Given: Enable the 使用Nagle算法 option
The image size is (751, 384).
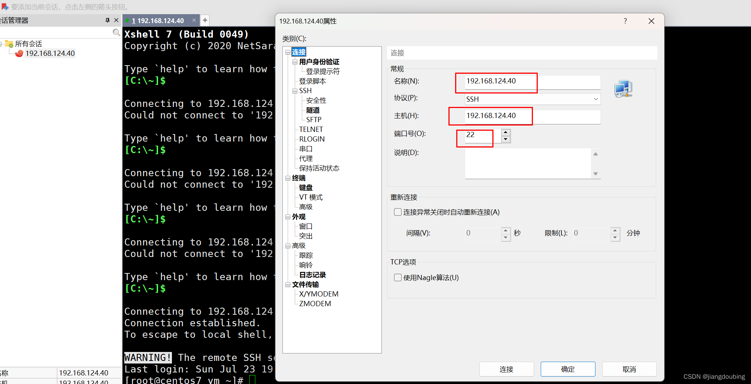Looking at the screenshot, I should 397,277.
